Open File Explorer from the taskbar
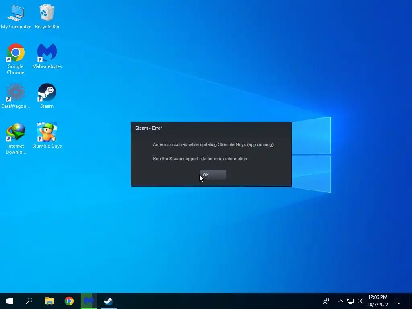The width and height of the screenshot is (412, 309). click(x=49, y=301)
